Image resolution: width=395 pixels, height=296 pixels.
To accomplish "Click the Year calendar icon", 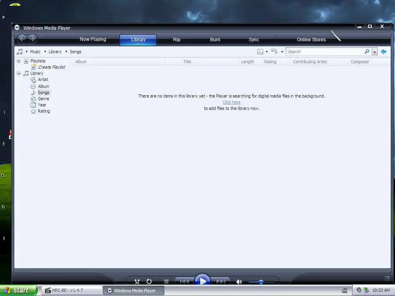I will click(33, 105).
